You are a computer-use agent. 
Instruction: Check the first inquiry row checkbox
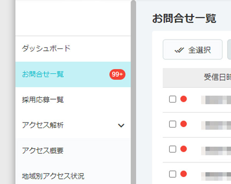tap(172, 99)
